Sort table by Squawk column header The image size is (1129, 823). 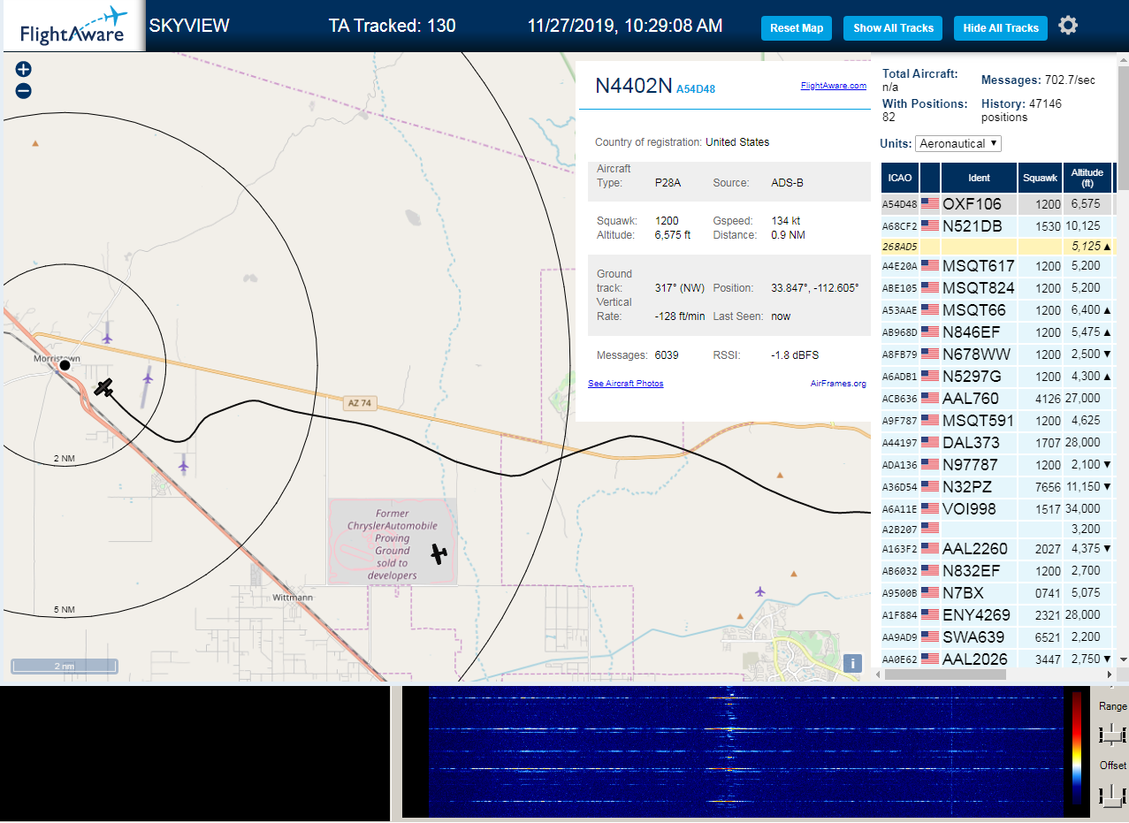coord(1040,178)
